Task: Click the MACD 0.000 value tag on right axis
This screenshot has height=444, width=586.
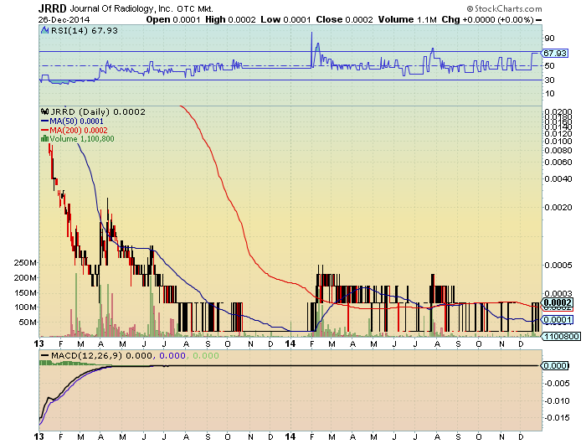Action: click(554, 365)
